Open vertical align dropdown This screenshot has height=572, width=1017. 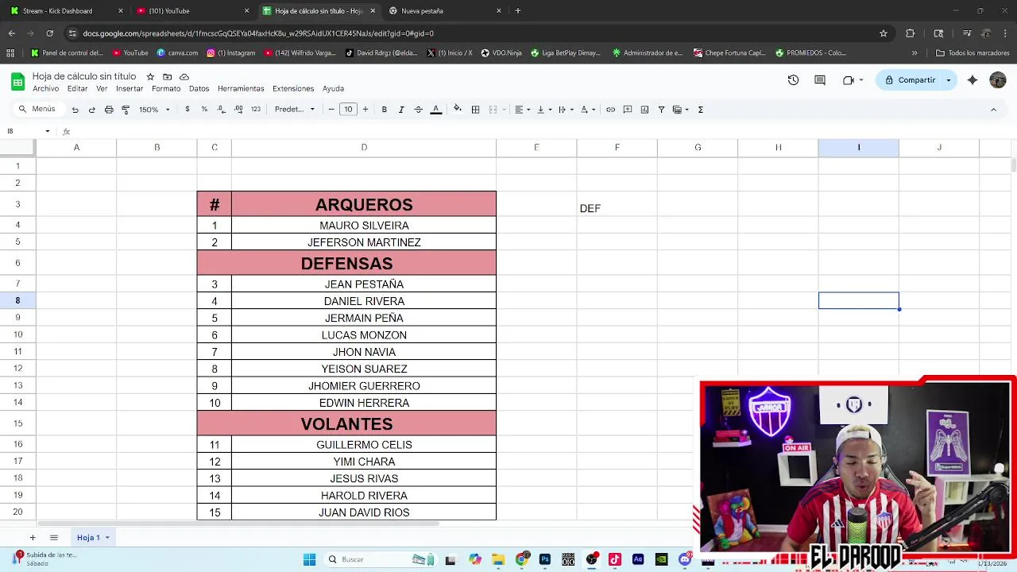point(543,110)
